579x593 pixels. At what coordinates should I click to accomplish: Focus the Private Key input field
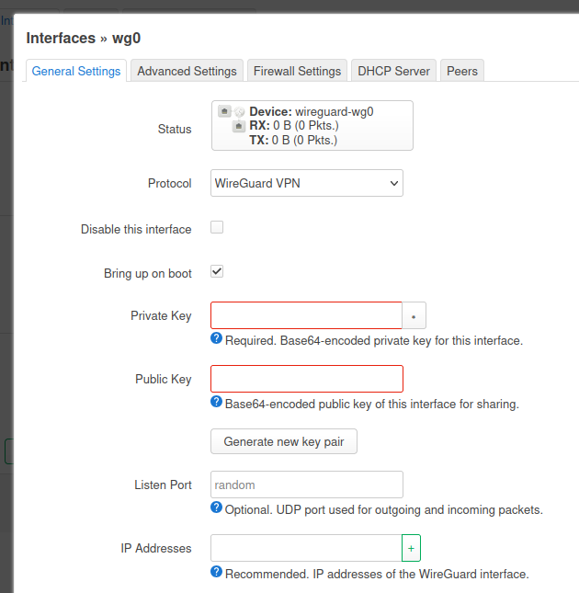(x=306, y=315)
